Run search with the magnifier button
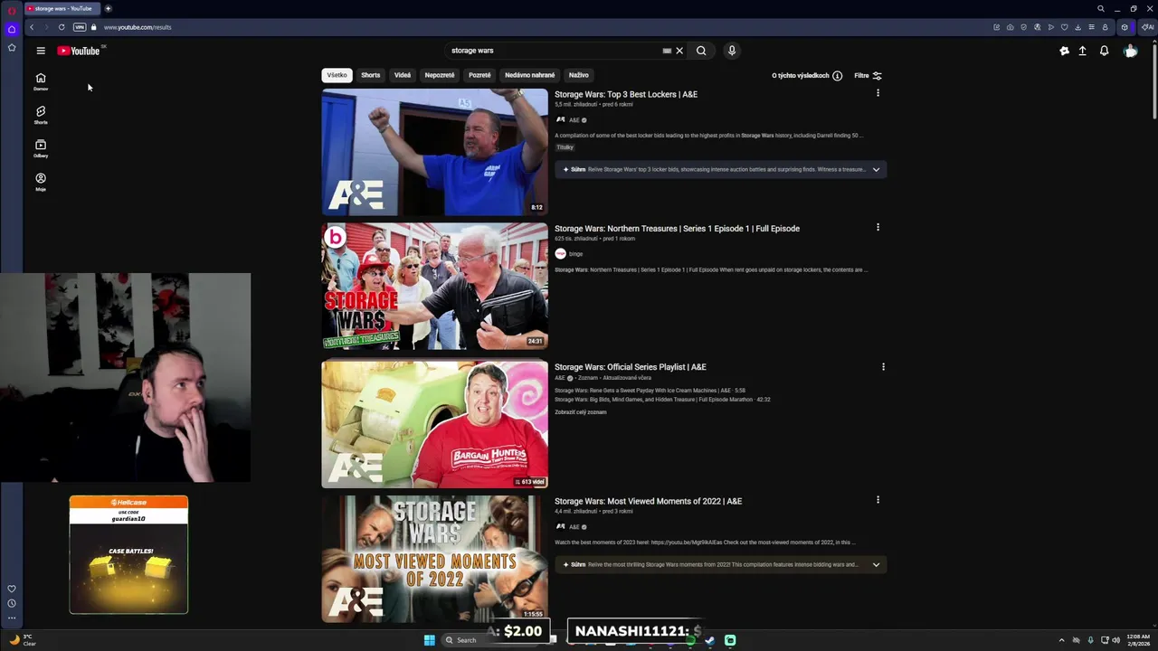 coord(701,51)
